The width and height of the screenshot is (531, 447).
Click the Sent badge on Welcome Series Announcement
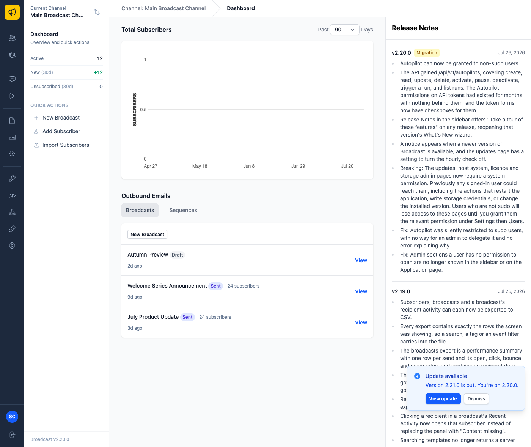pyautogui.click(x=215, y=286)
